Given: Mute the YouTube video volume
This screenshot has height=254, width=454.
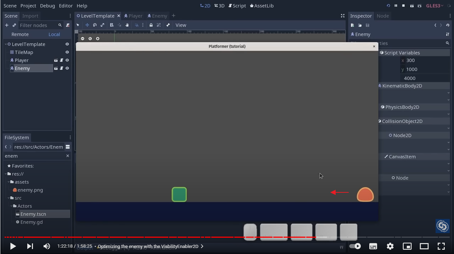Looking at the screenshot, I should tap(46, 246).
